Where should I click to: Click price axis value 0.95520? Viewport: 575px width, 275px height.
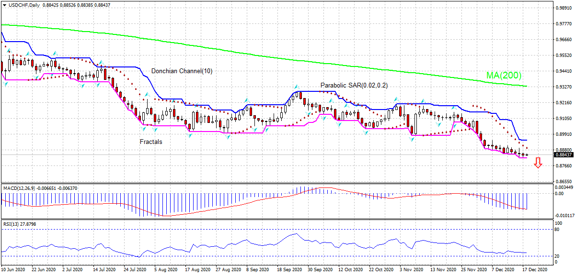563,55
